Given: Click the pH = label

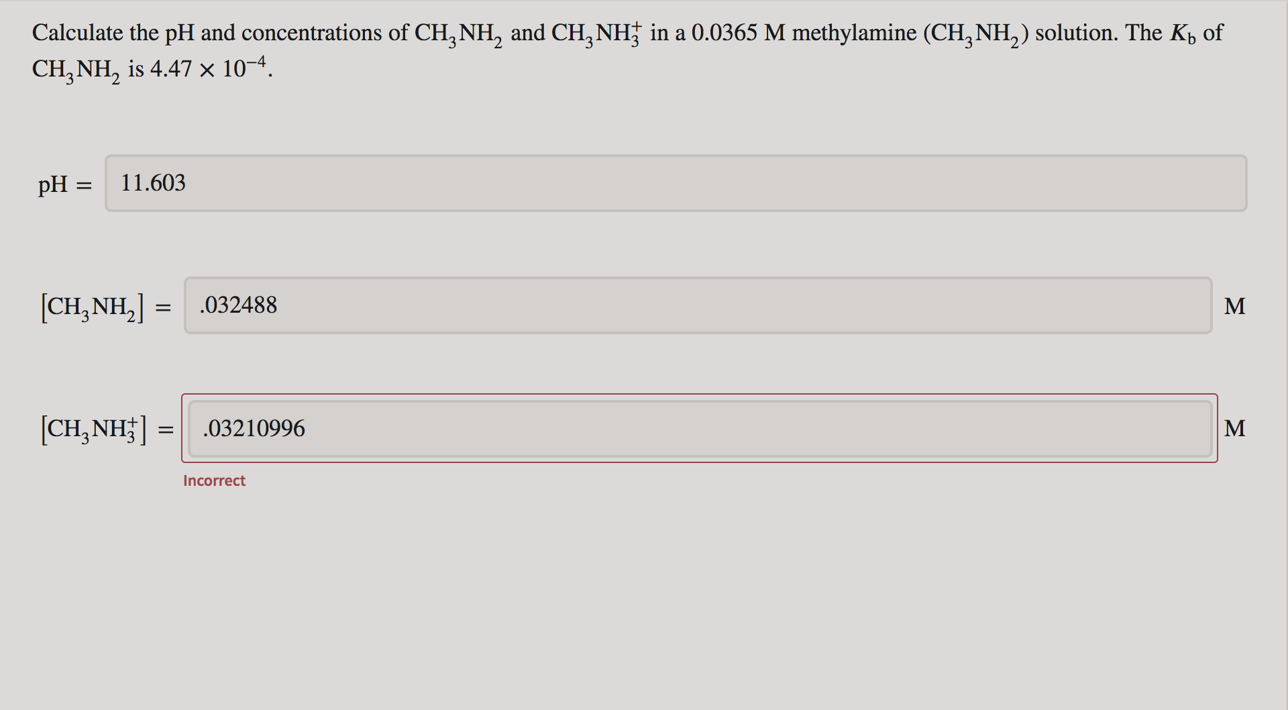Looking at the screenshot, I should pyautogui.click(x=63, y=184).
